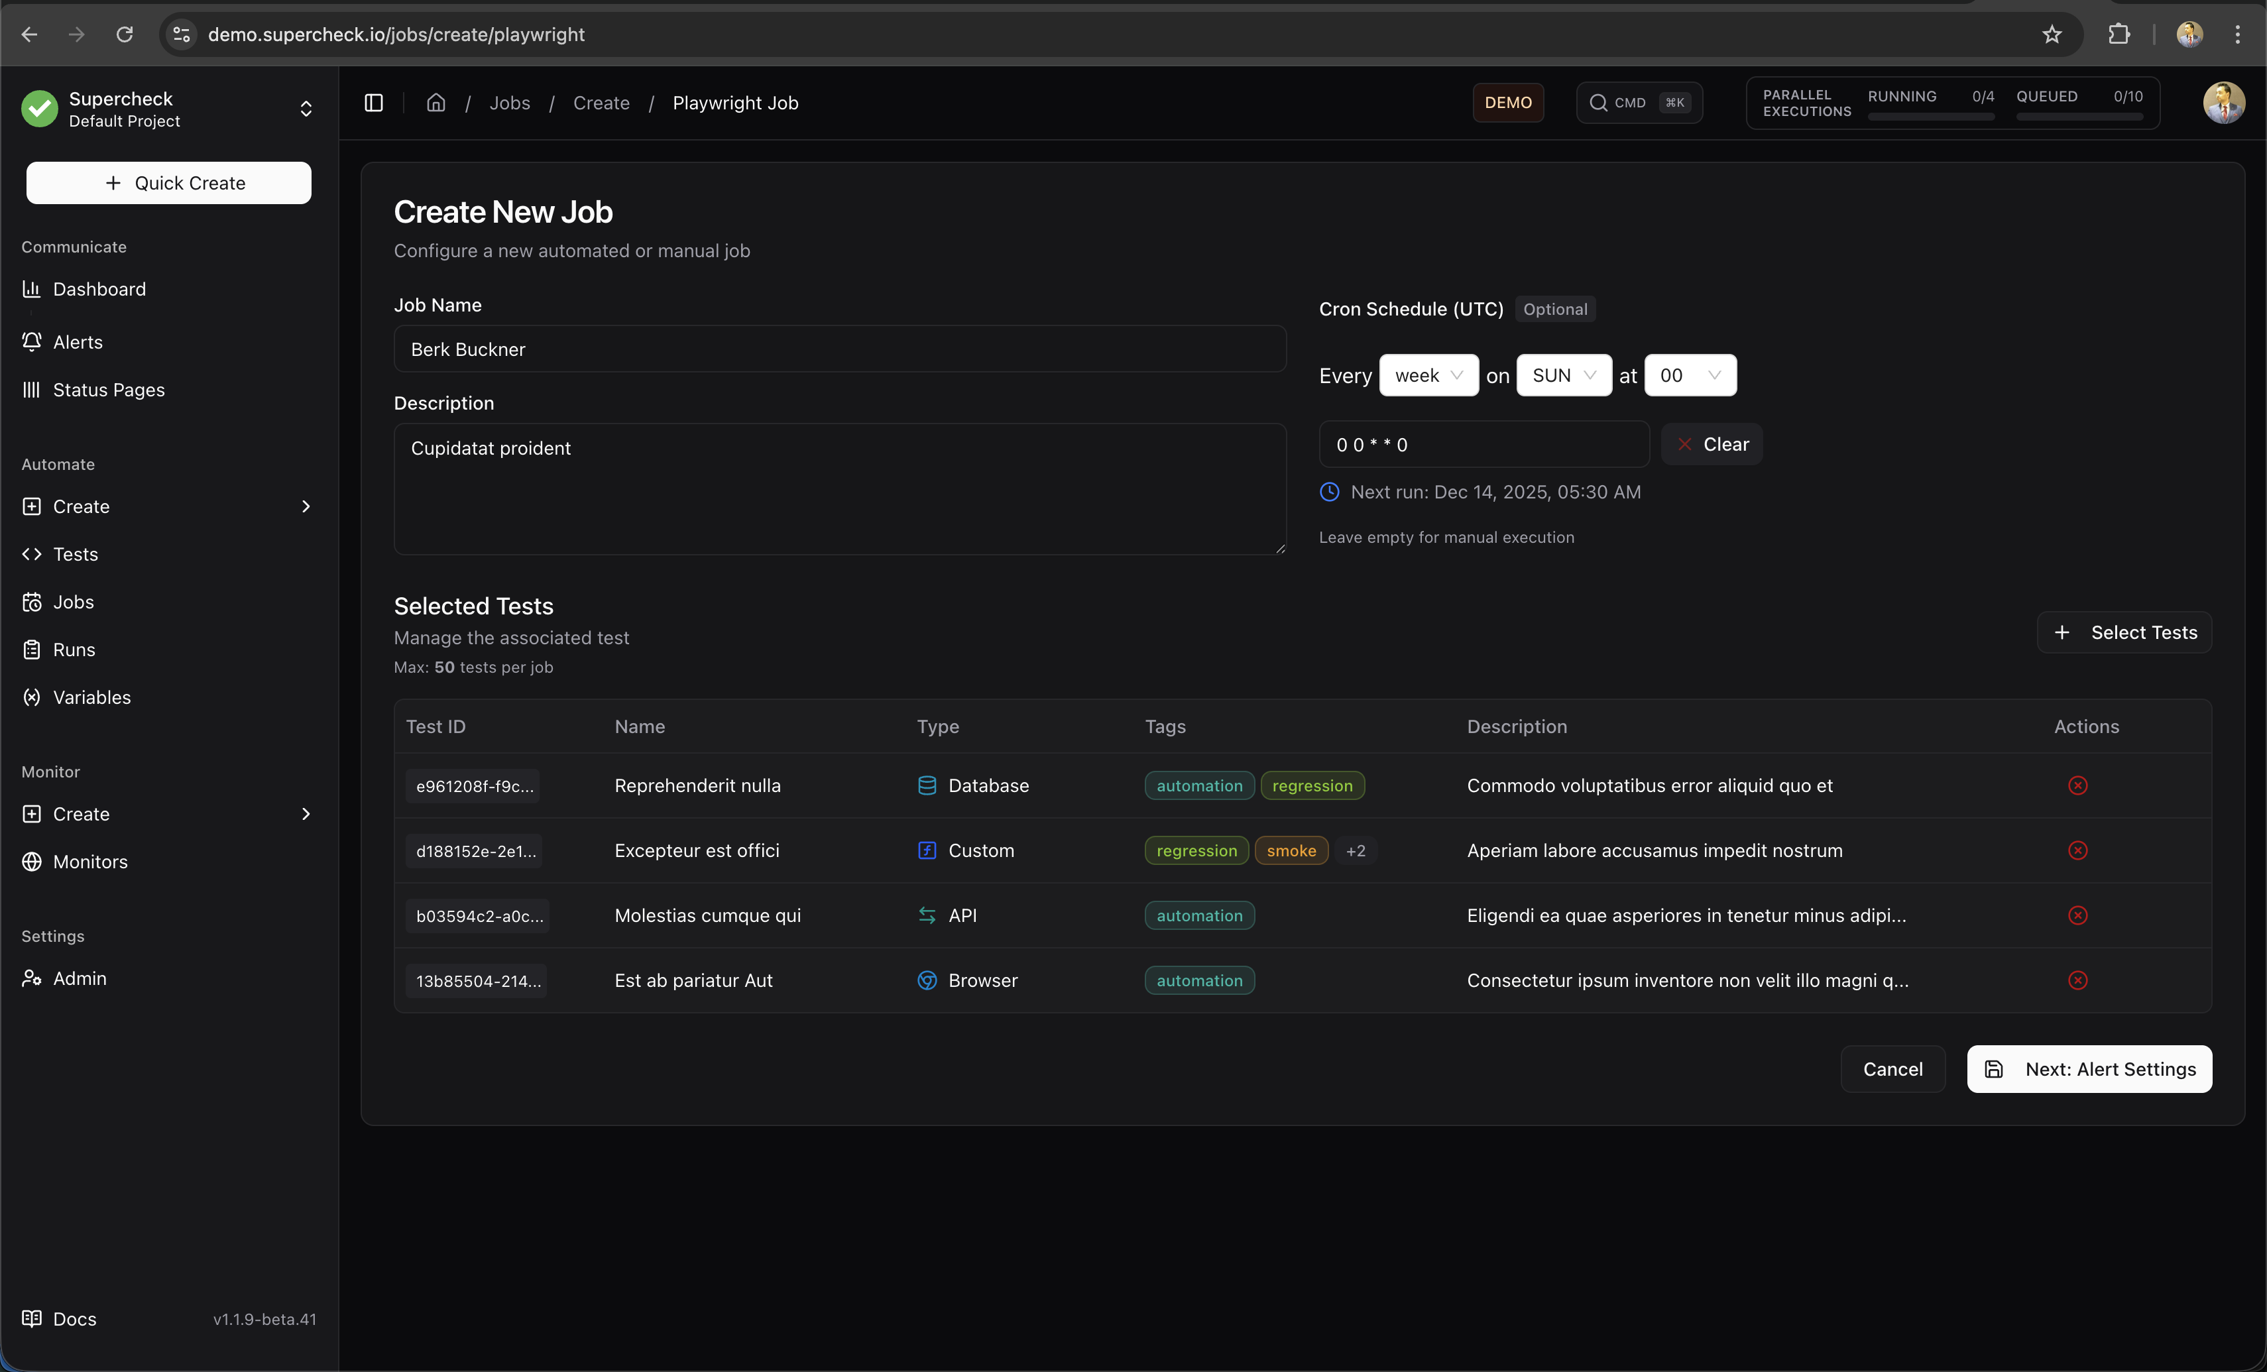Open Status Pages in sidebar
This screenshot has height=1372, width=2267.
109,390
